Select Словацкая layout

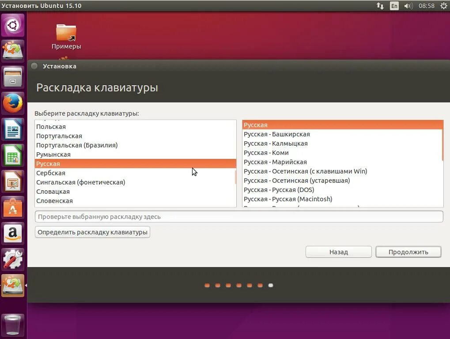[x=135, y=192]
